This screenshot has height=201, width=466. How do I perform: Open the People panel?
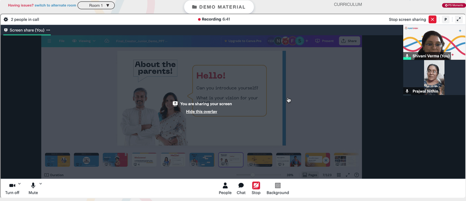click(x=225, y=188)
